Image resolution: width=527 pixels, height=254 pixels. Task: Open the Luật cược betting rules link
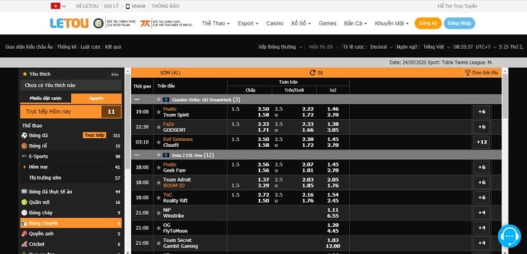click(91, 47)
